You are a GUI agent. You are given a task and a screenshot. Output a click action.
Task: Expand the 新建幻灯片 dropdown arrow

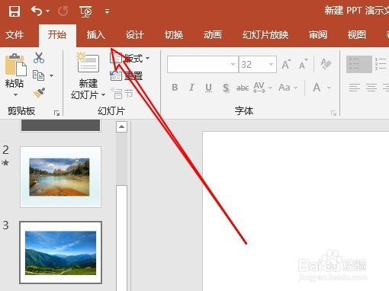104,95
